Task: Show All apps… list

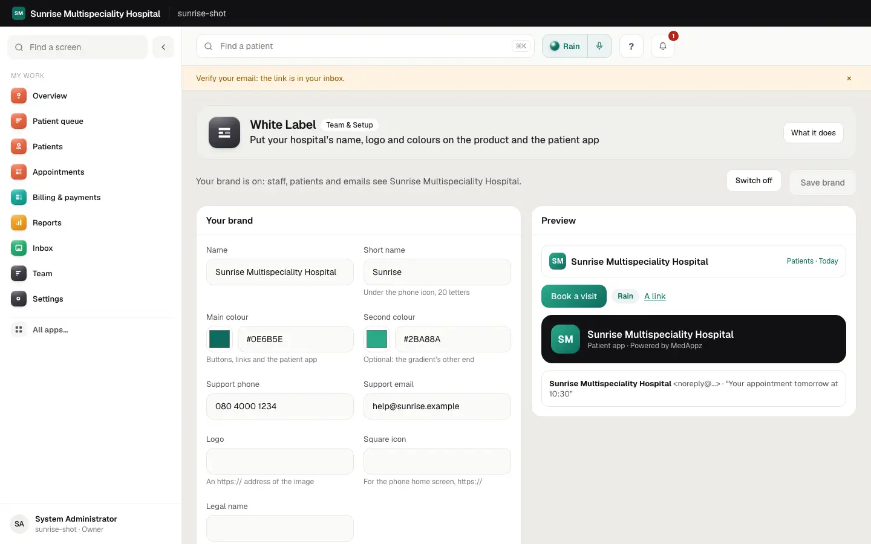Action: coord(91,330)
